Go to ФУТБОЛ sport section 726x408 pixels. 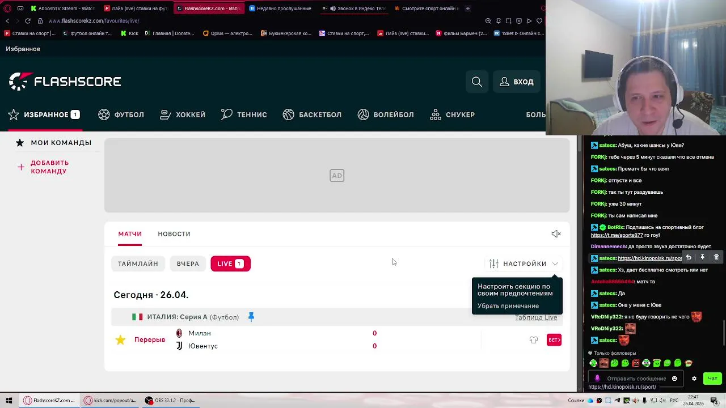coord(121,114)
